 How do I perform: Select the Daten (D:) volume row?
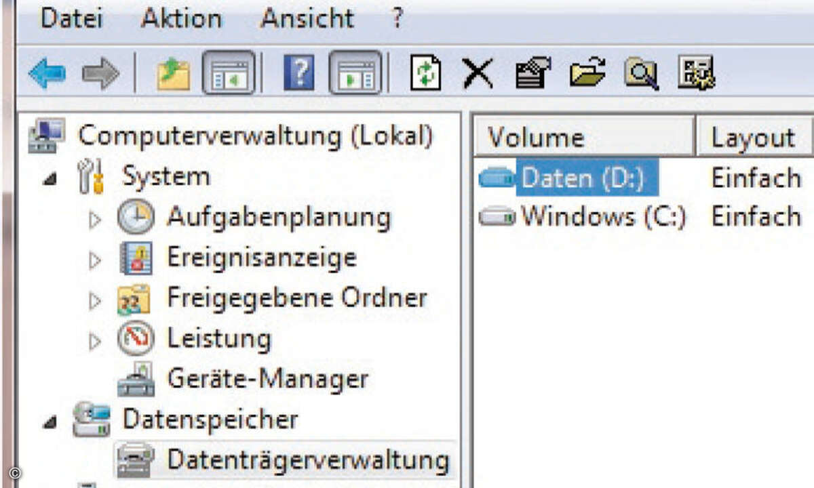pyautogui.click(x=587, y=178)
